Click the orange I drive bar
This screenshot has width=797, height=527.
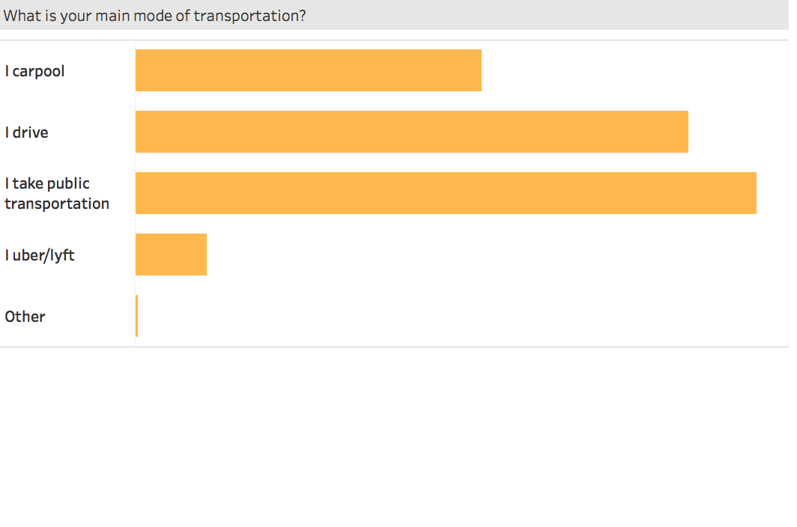tap(411, 132)
